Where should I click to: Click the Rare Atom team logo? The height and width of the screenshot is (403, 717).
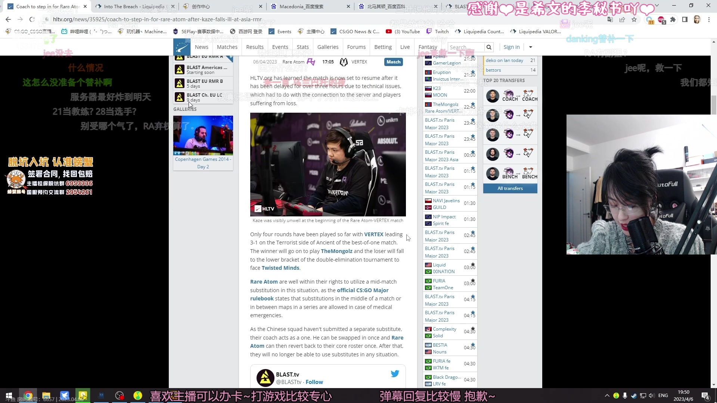point(311,62)
